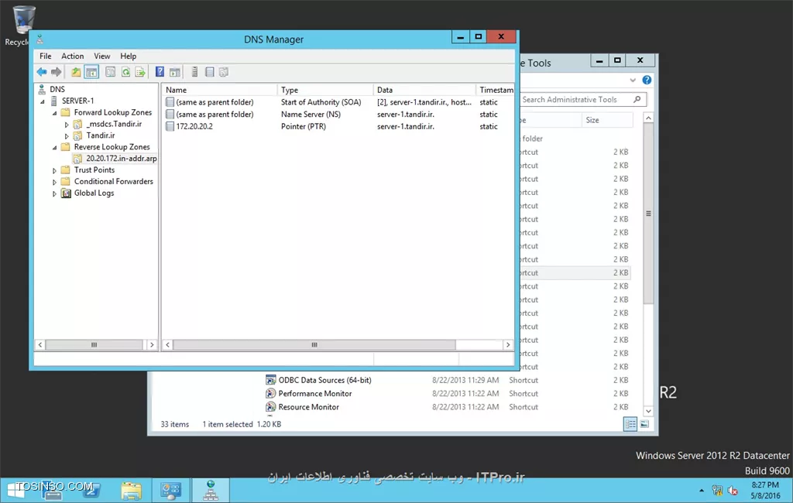Sort records by the Data column header
793x503 pixels.
click(424, 90)
